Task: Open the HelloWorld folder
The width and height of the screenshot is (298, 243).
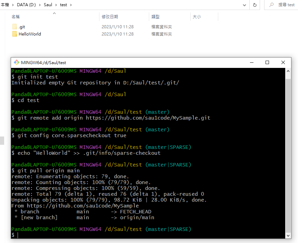Action: tap(30, 34)
